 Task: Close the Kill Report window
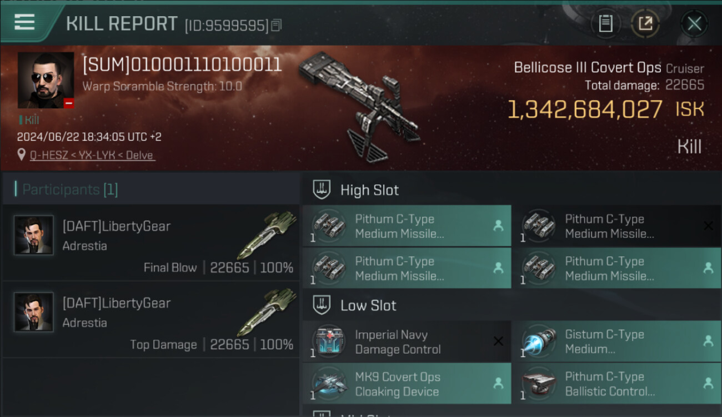coord(694,23)
